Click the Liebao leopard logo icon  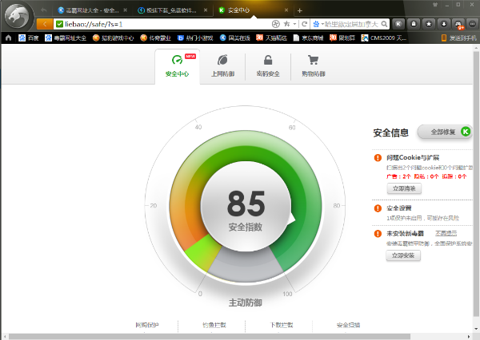coord(18,18)
